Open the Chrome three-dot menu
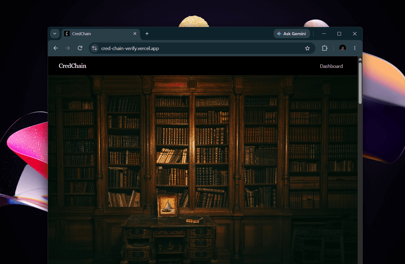405x264 pixels. pos(355,48)
